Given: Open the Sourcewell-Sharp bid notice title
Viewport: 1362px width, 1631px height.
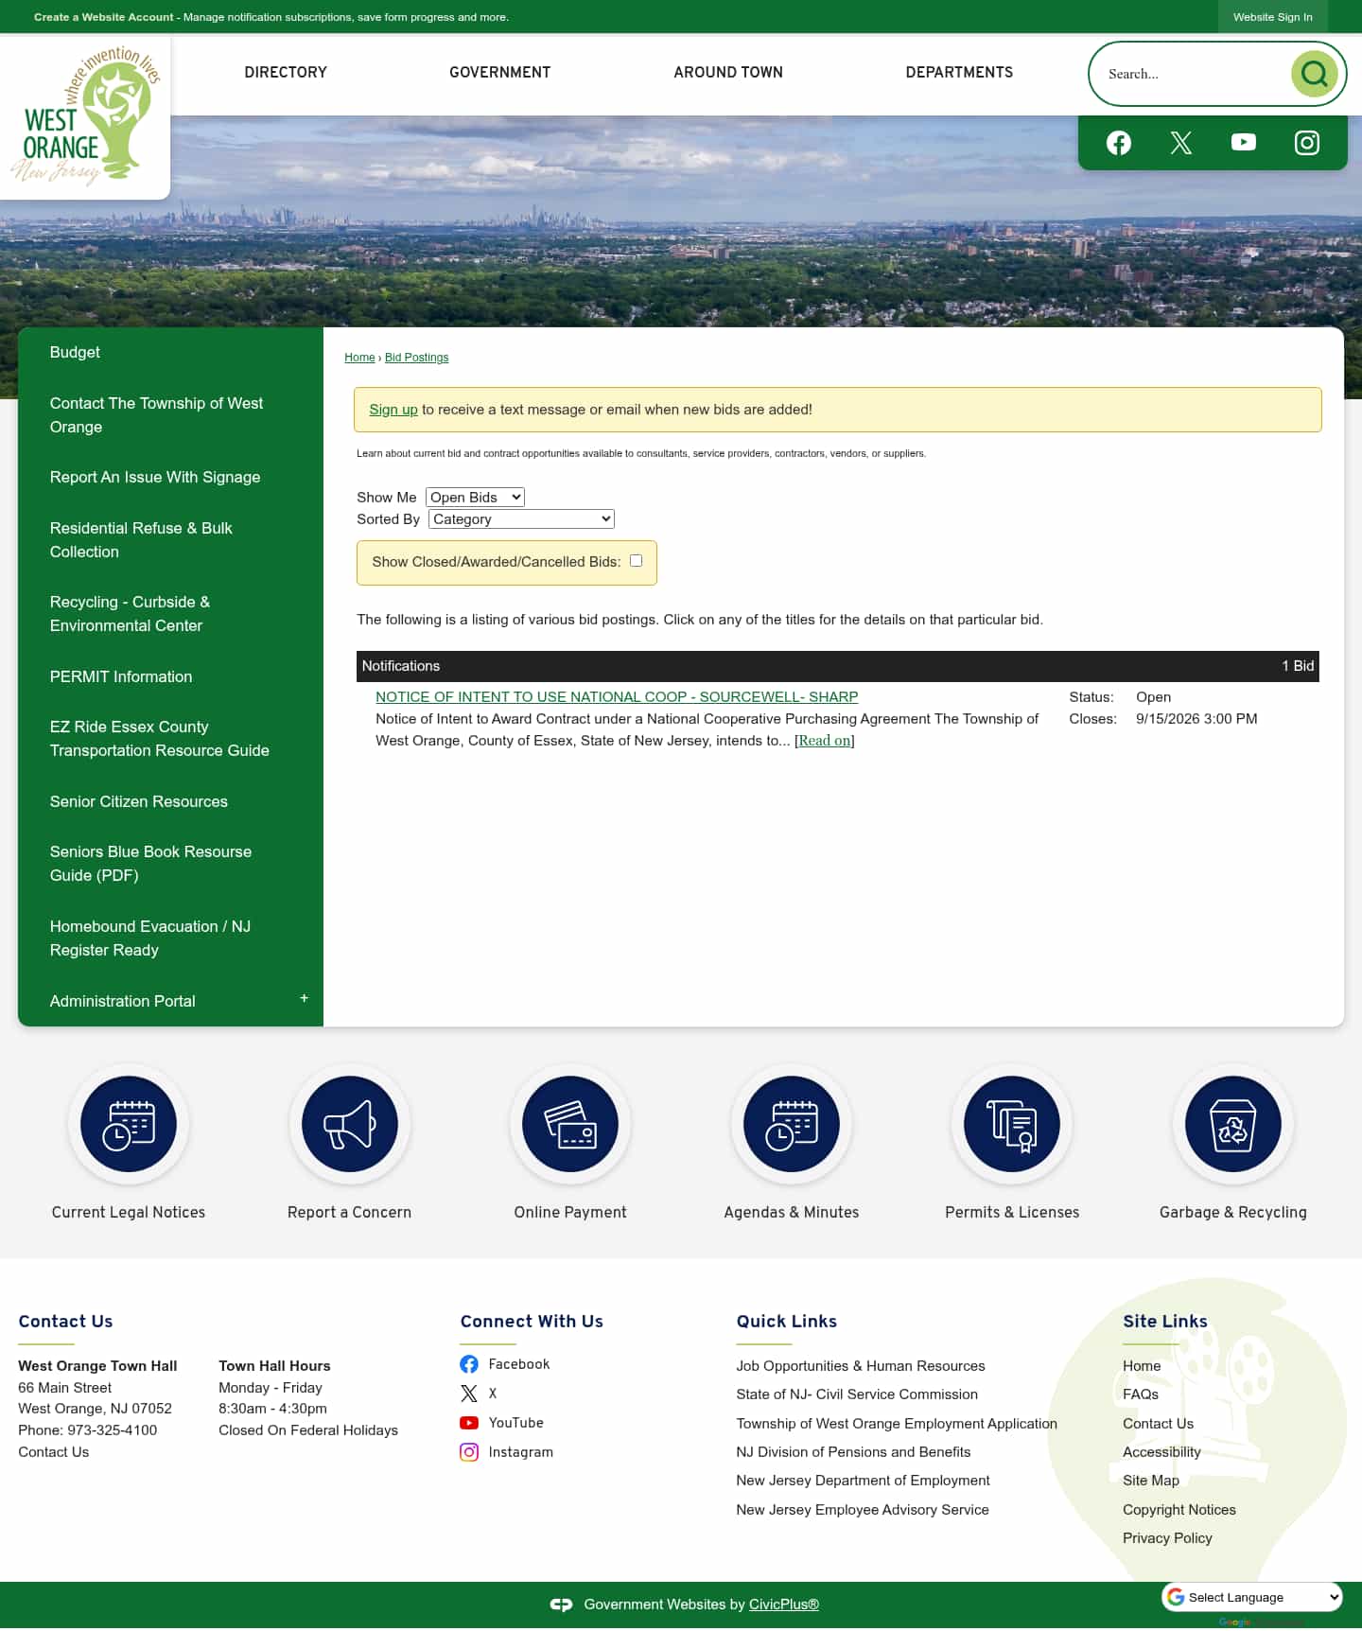Looking at the screenshot, I should pos(617,697).
